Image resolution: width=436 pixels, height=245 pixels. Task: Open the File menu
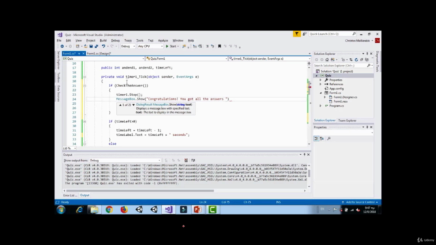[x=59, y=41]
